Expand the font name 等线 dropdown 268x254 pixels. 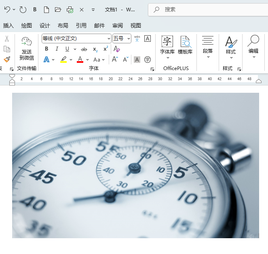109,38
